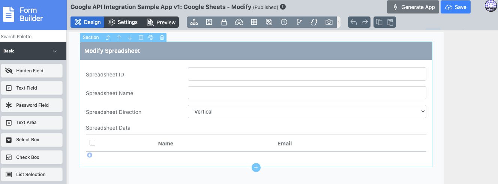Click the section columns layout icon
The width and height of the screenshot is (498, 184).
click(141, 37)
